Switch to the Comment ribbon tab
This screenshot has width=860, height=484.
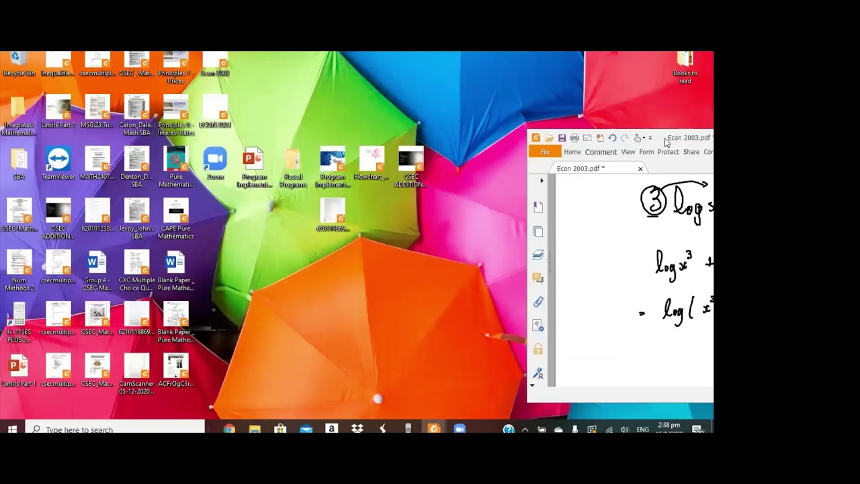[601, 152]
